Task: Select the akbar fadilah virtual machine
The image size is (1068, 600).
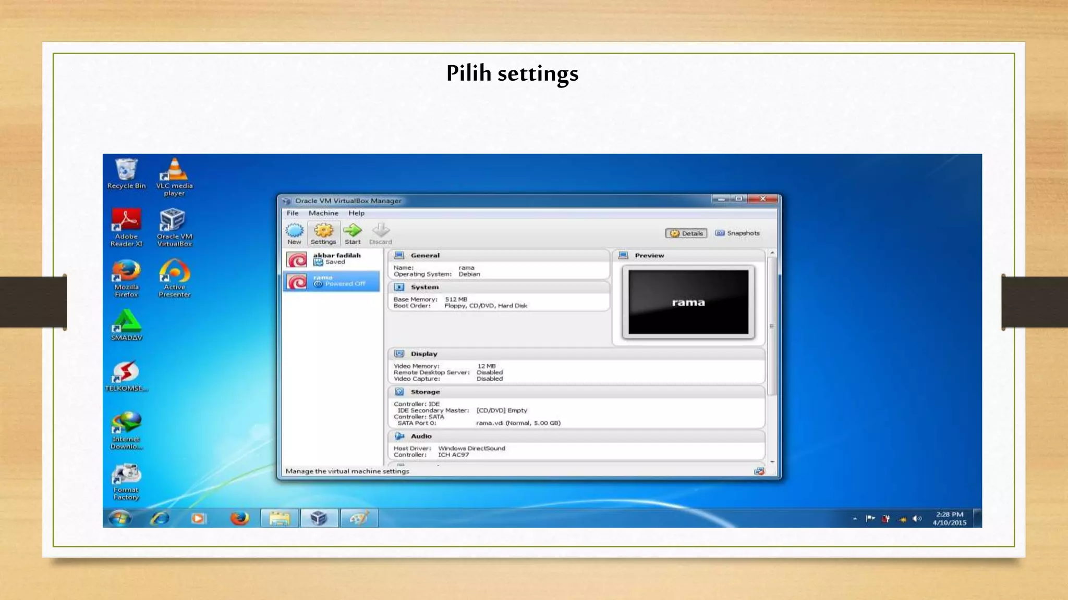Action: (x=332, y=259)
